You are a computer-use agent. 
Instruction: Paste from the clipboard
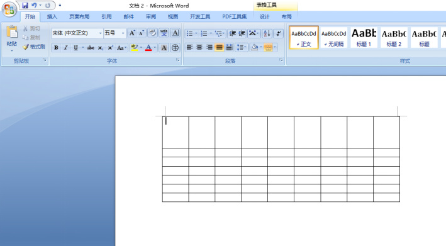coord(12,32)
